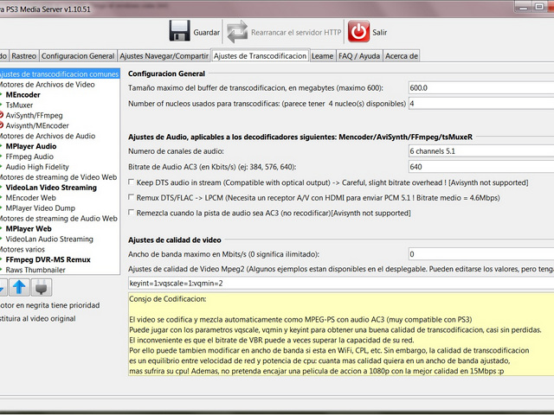Image resolution: width=554 pixels, height=415 pixels.
Task: Select FFmpeg DVR-MS Remux engine
Action: pyautogui.click(x=48, y=259)
